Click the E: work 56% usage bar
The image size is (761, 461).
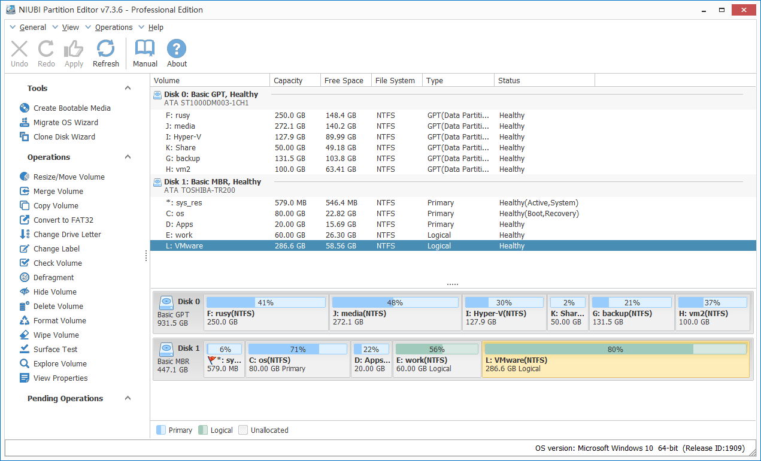pyautogui.click(x=437, y=349)
